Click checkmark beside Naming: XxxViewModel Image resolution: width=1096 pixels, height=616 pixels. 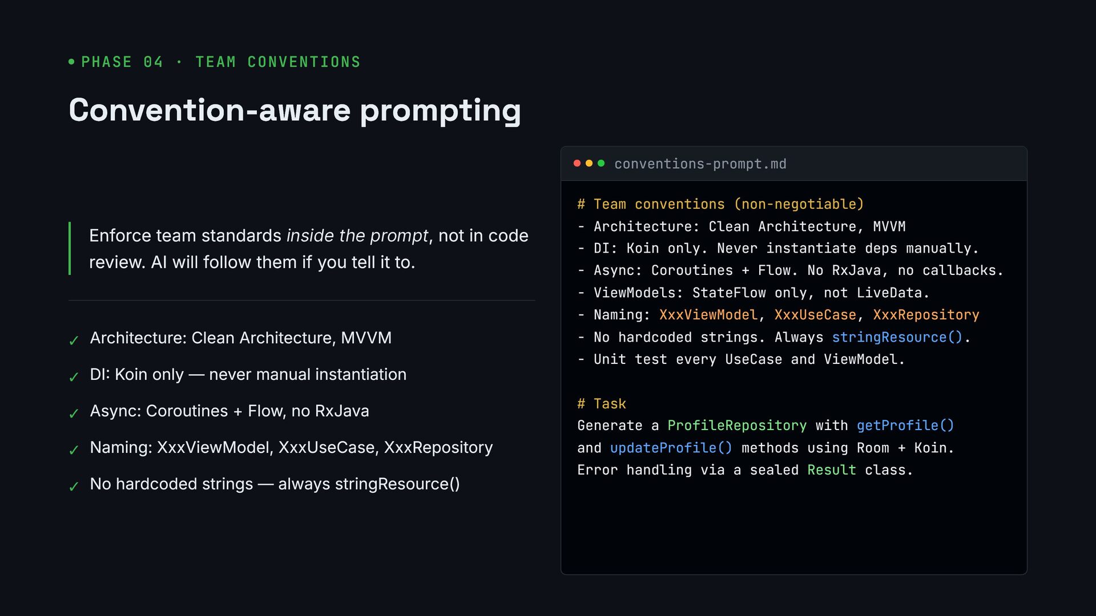[74, 450]
